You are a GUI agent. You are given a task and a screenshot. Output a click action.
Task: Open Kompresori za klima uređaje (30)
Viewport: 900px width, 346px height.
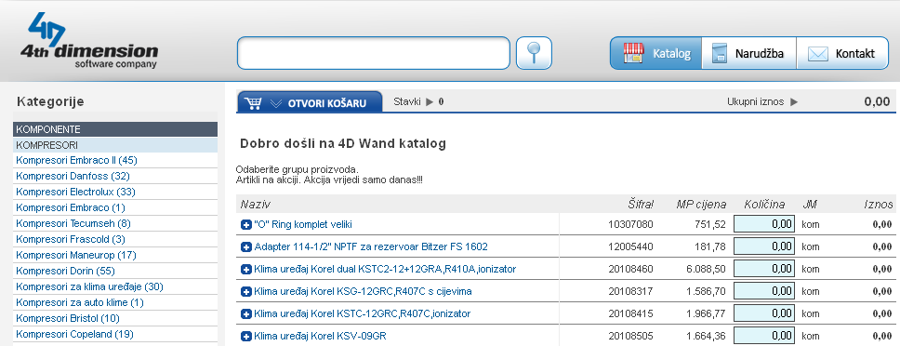[x=90, y=286]
